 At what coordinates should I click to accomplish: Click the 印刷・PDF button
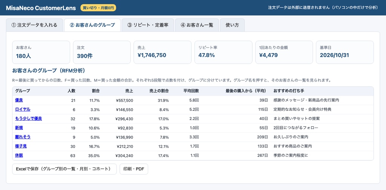pyautogui.click(x=134, y=169)
